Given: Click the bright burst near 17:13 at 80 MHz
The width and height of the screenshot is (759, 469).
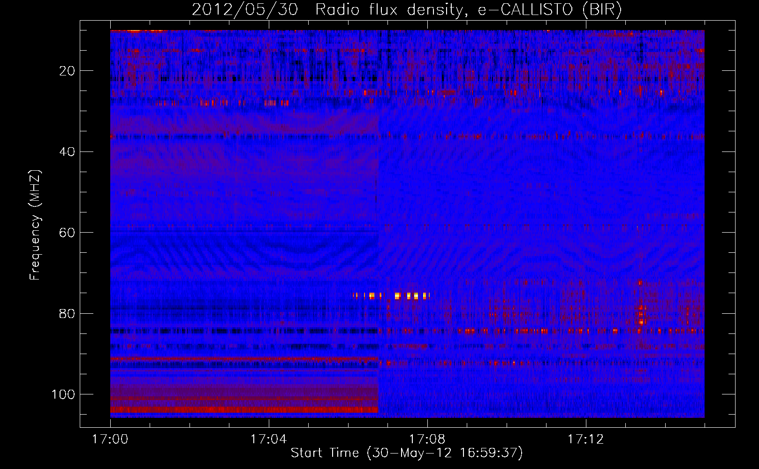Looking at the screenshot, I should coord(642,315).
